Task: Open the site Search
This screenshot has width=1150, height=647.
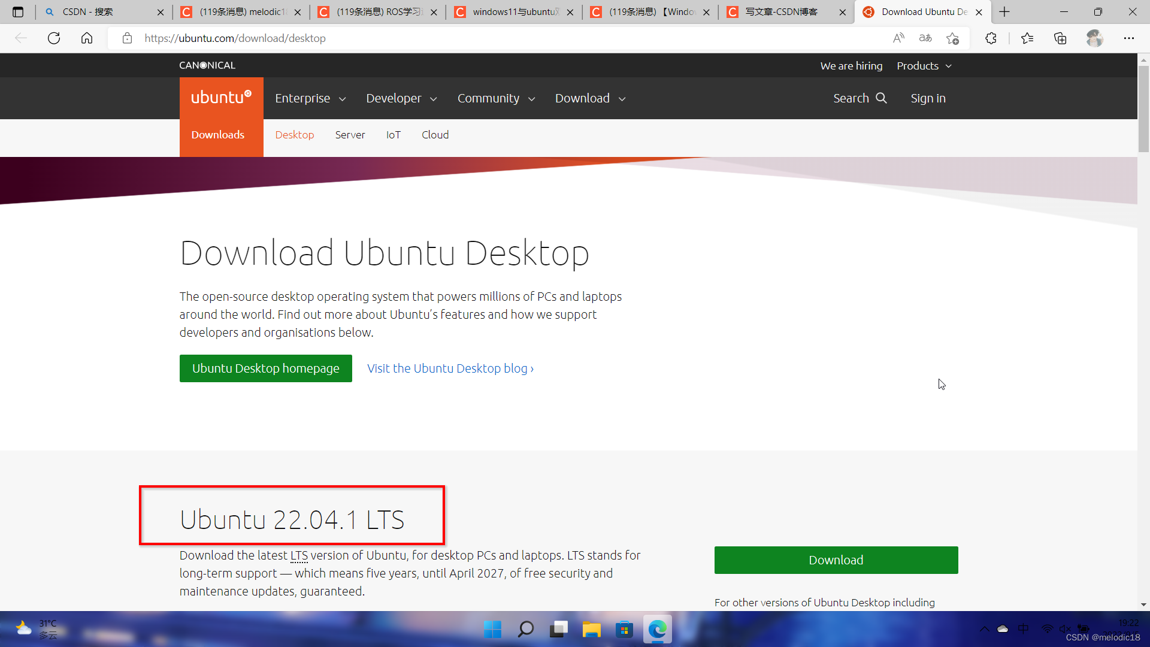Action: (860, 98)
